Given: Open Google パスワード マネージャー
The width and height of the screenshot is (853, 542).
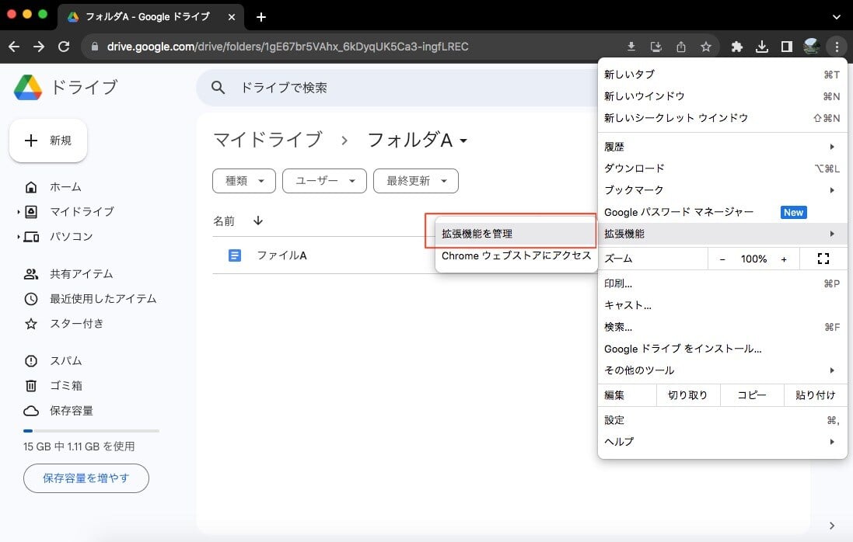Looking at the screenshot, I should pyautogui.click(x=722, y=212).
